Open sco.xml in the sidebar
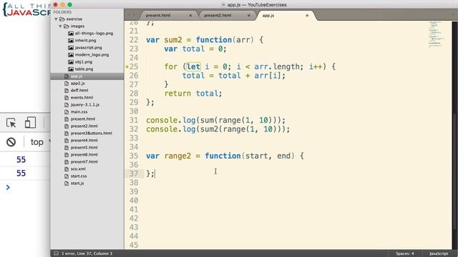This screenshot has height=257, width=458. click(78, 169)
